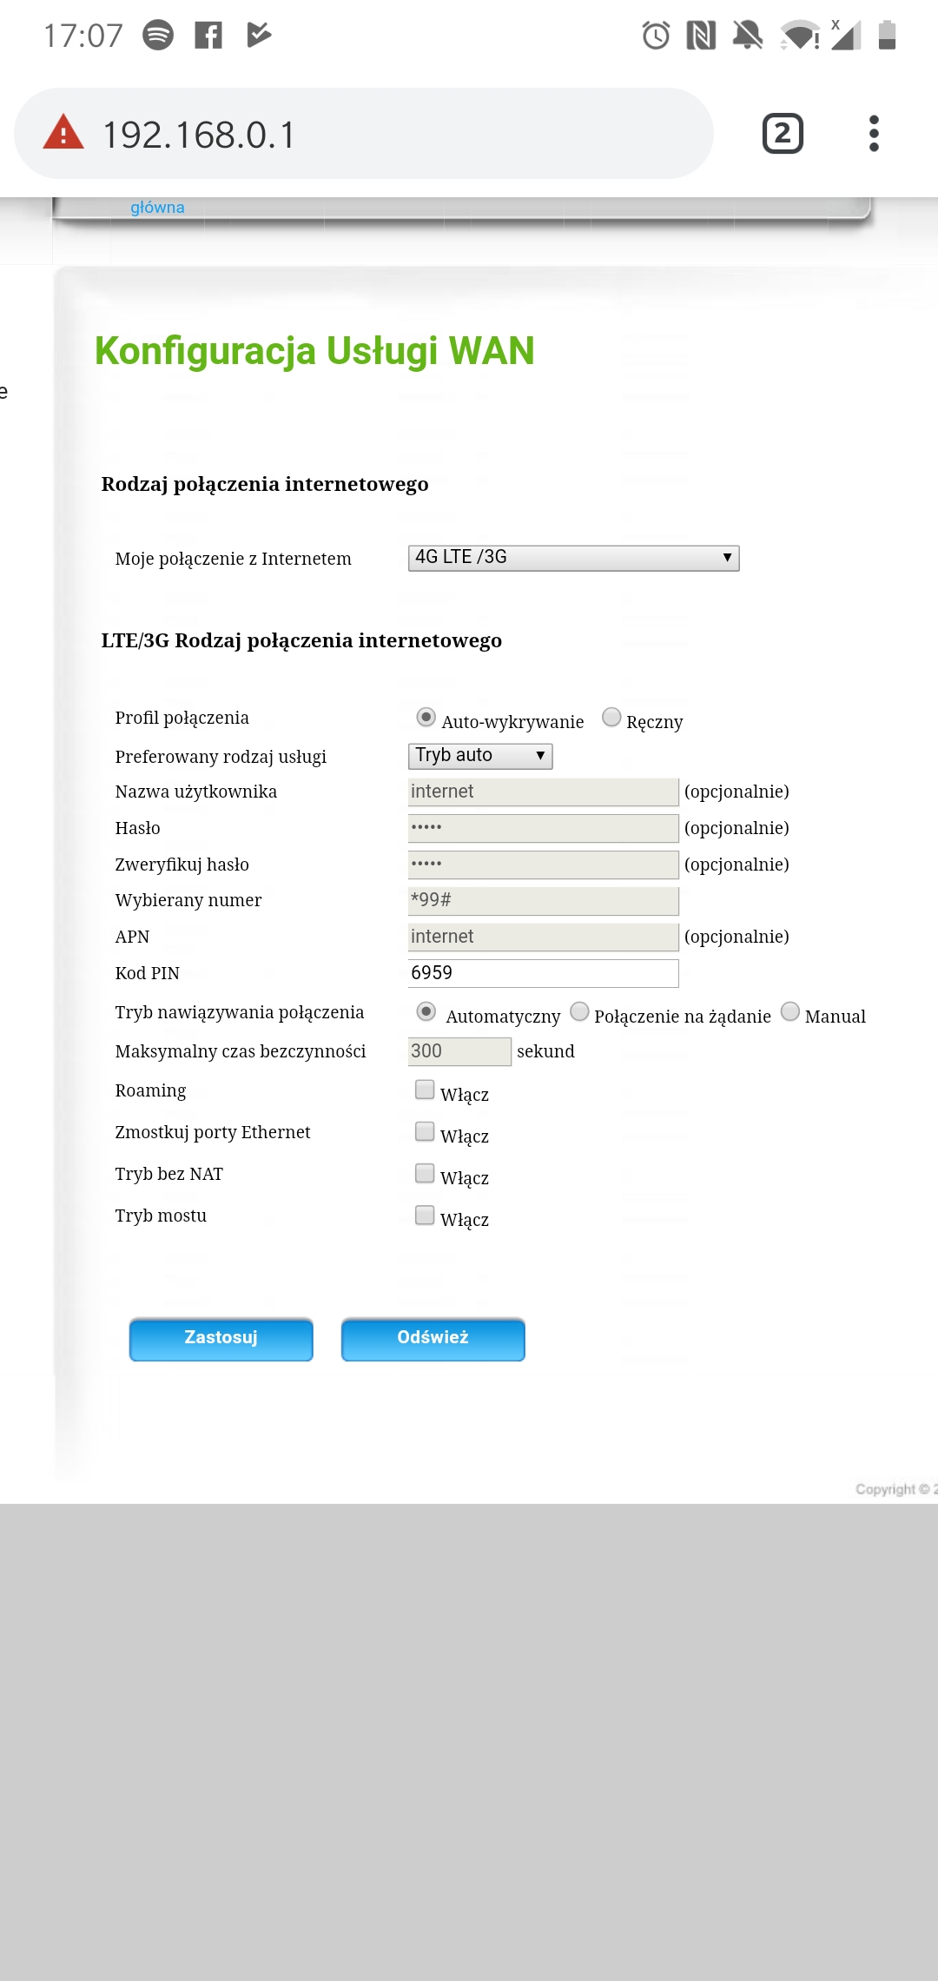Click the Kod PIN input field

(x=543, y=973)
